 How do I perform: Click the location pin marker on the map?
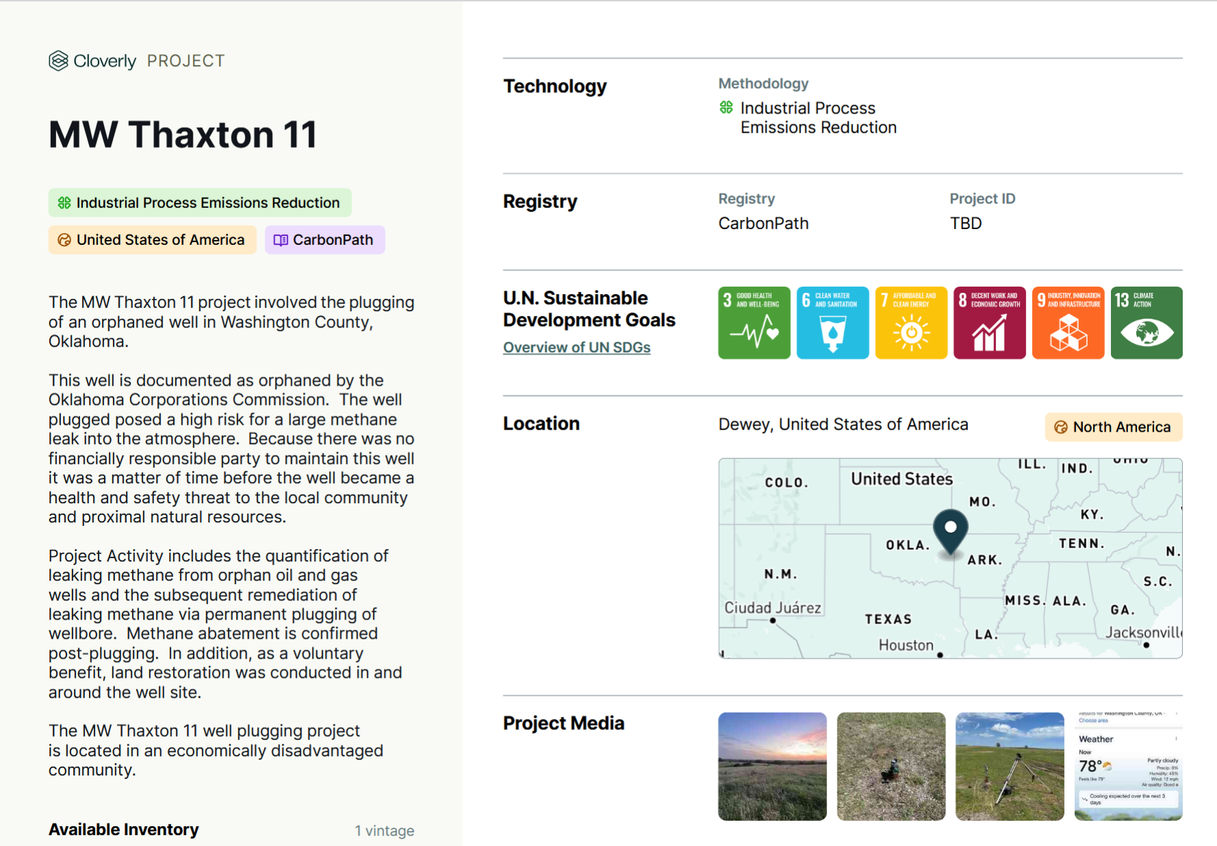(x=950, y=531)
